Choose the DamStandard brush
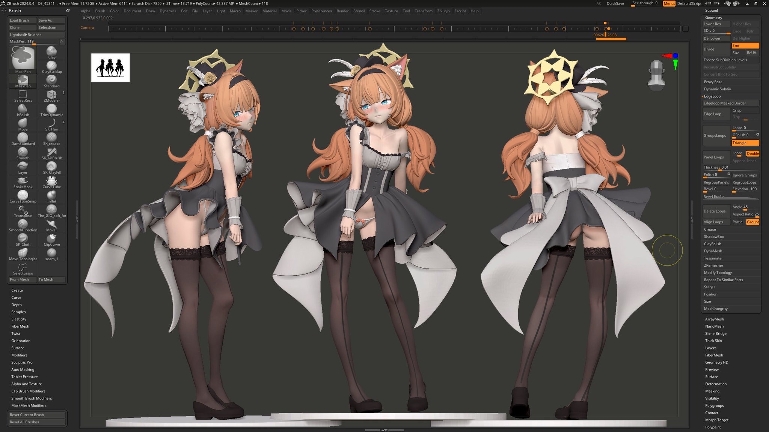Screen dimensions: 769x432 click(x=23, y=138)
